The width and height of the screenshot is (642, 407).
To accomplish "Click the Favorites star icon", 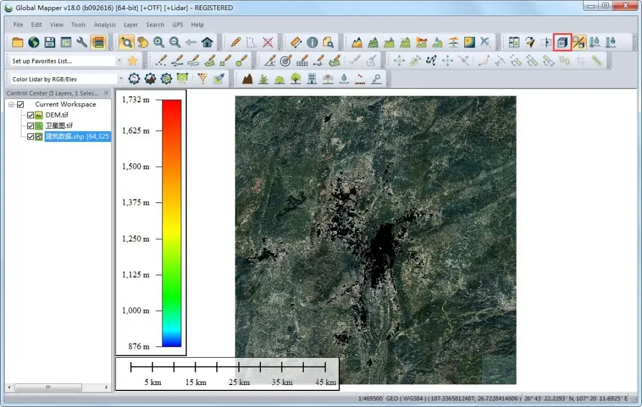I will [132, 61].
